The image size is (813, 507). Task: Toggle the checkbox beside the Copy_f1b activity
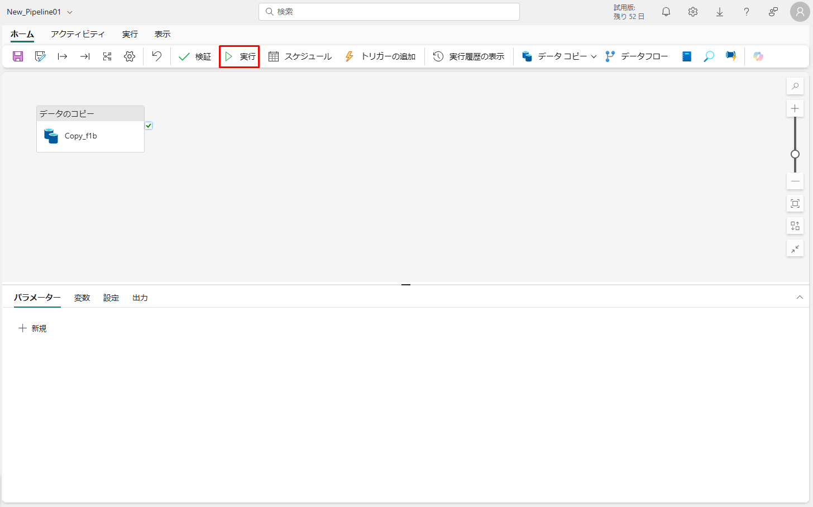click(x=149, y=126)
